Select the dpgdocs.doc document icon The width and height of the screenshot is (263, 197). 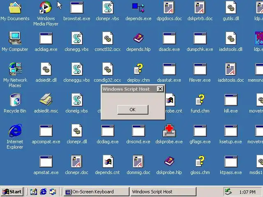[x=169, y=8]
